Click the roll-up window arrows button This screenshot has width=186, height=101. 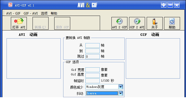(164, 5)
